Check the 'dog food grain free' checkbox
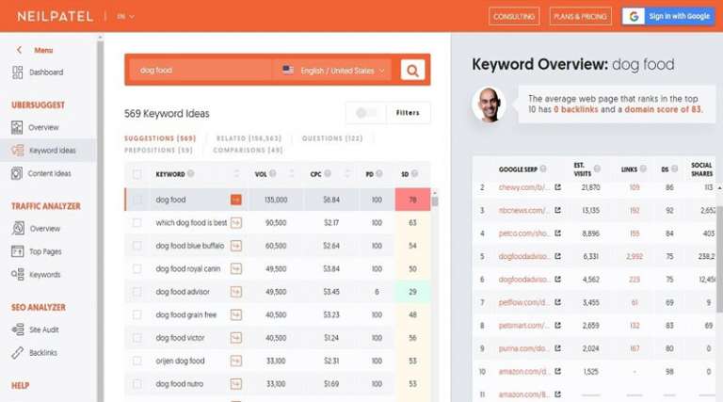 pos(137,314)
